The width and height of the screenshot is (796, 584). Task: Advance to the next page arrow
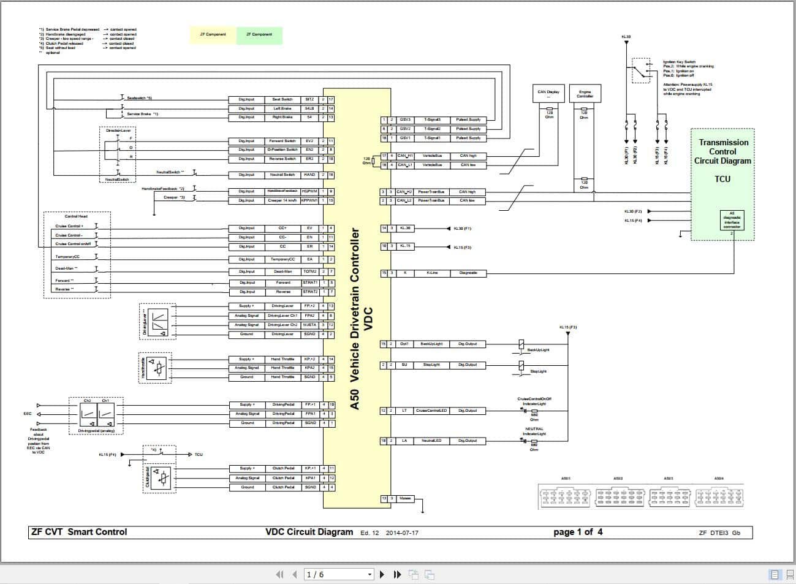click(x=381, y=574)
